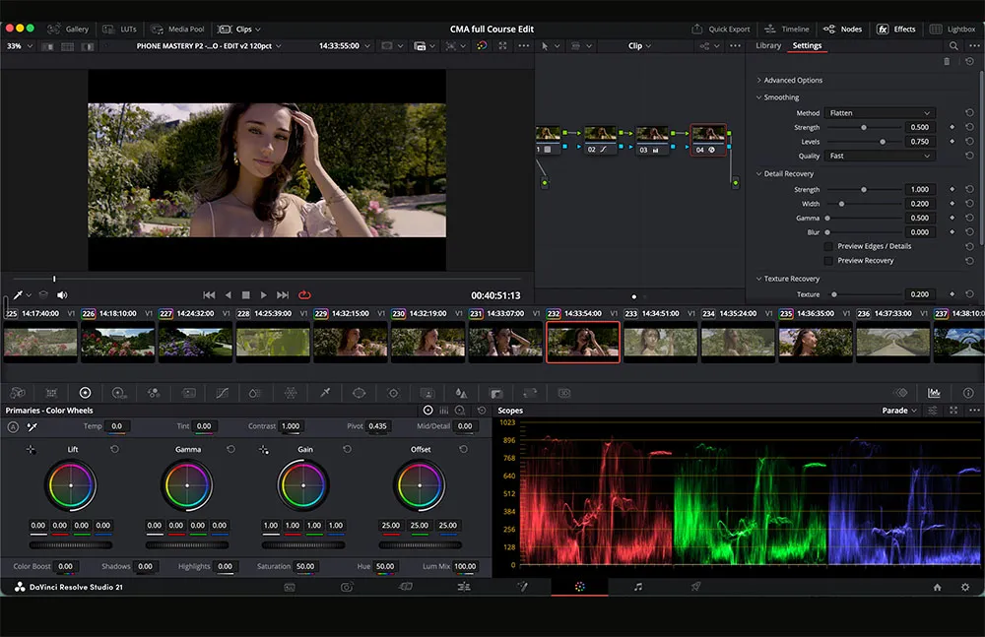Screen dimensions: 985x637
Task: Enable the Preview Recovery checkbox
Action: tap(828, 261)
